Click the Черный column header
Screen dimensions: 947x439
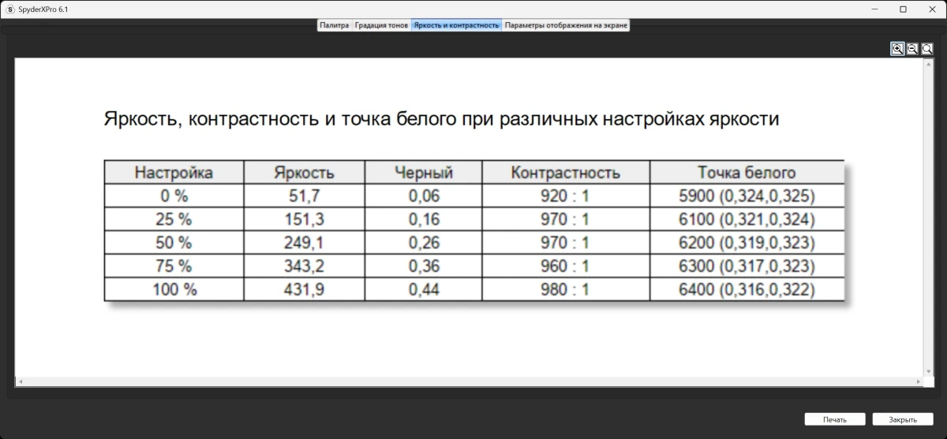pos(424,172)
